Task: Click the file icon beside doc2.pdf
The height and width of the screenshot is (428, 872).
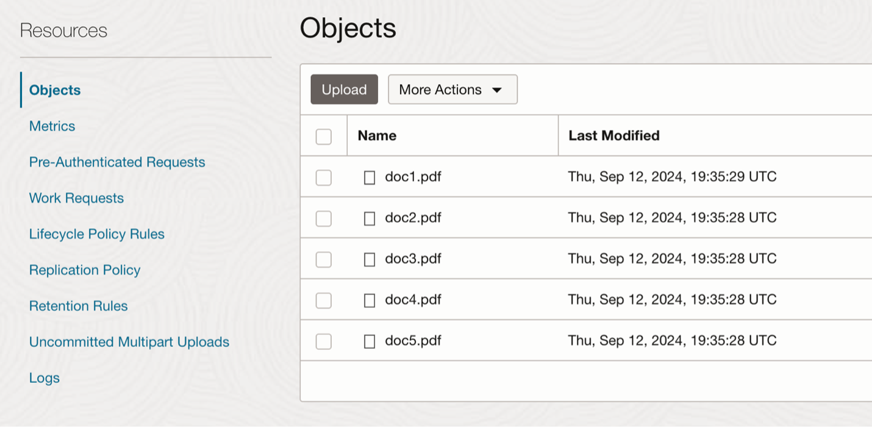Action: pyautogui.click(x=370, y=218)
